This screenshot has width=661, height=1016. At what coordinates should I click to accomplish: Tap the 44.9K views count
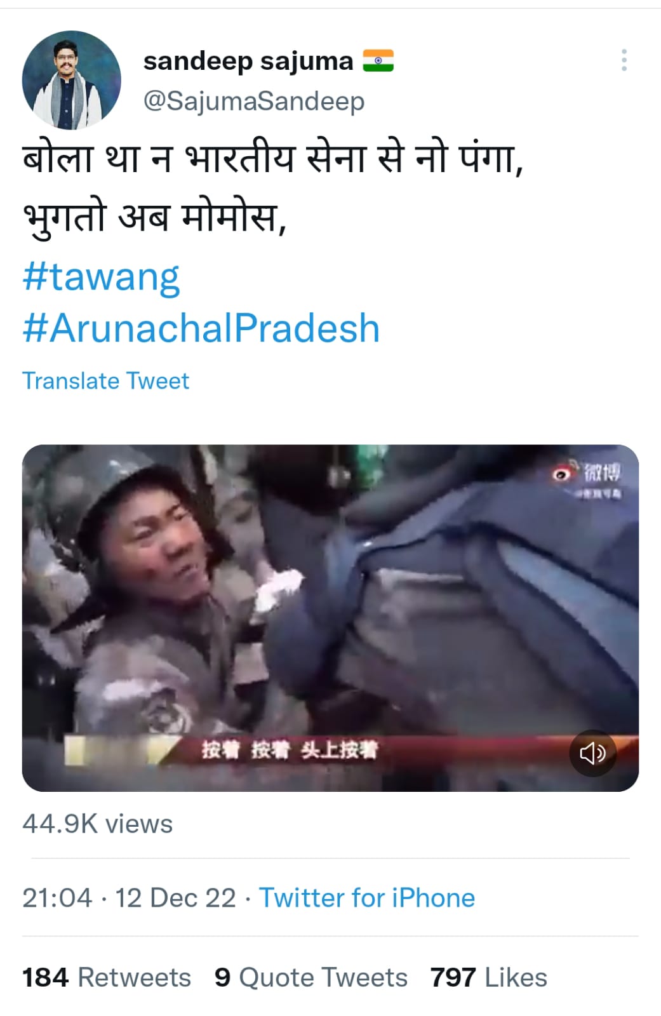(97, 824)
